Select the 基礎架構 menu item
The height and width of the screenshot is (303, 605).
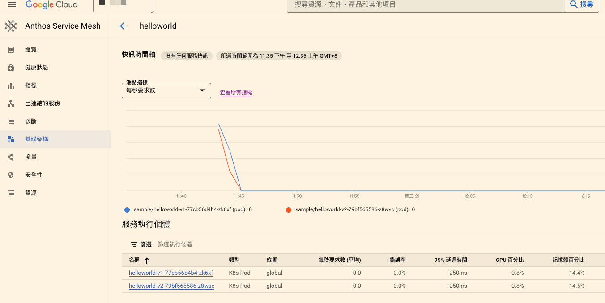55,139
